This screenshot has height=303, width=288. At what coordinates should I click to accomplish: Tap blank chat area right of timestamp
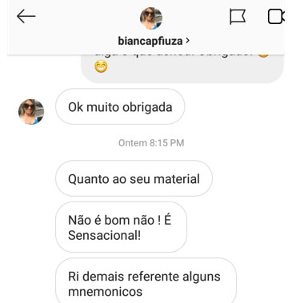[234, 143]
